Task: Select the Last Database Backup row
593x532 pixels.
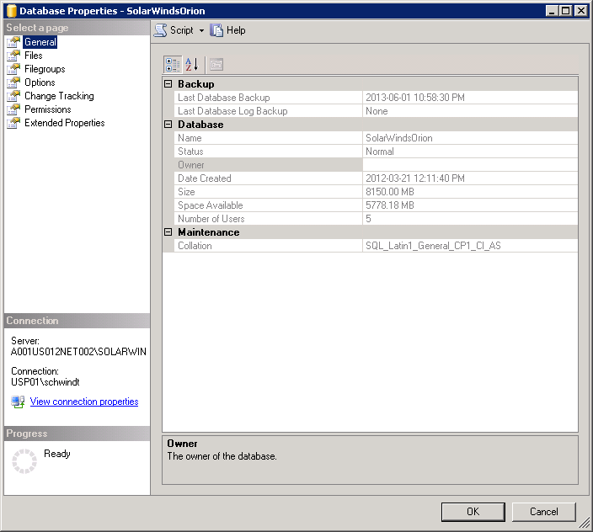Action: [376, 98]
